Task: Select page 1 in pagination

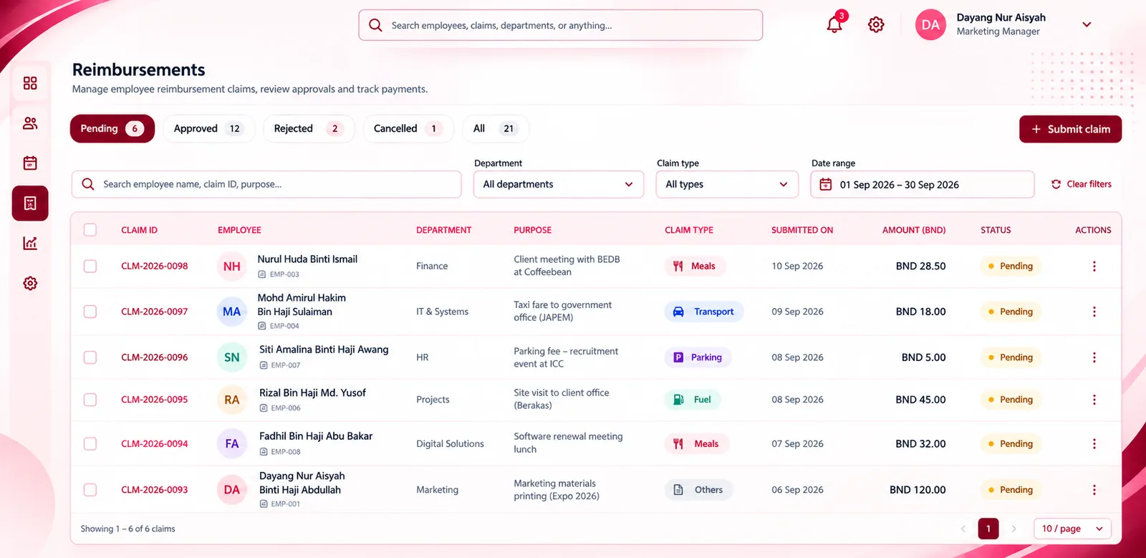Action: (988, 529)
